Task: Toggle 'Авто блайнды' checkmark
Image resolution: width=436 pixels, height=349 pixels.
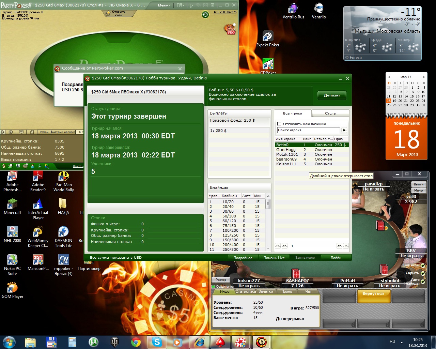Action: [x=423, y=282]
